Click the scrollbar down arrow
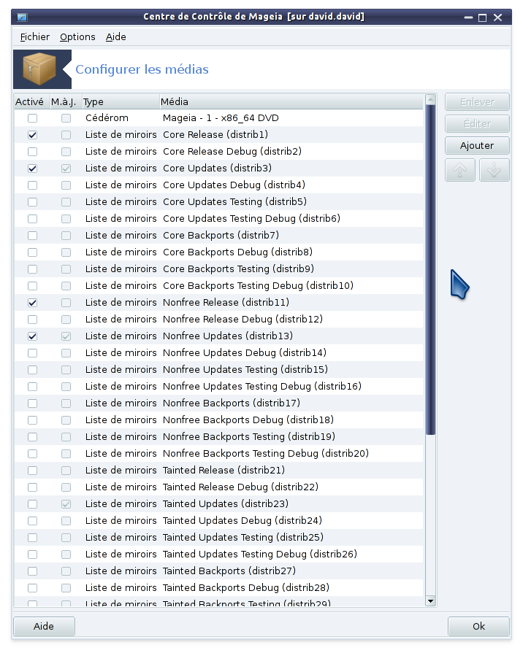 coord(430,601)
